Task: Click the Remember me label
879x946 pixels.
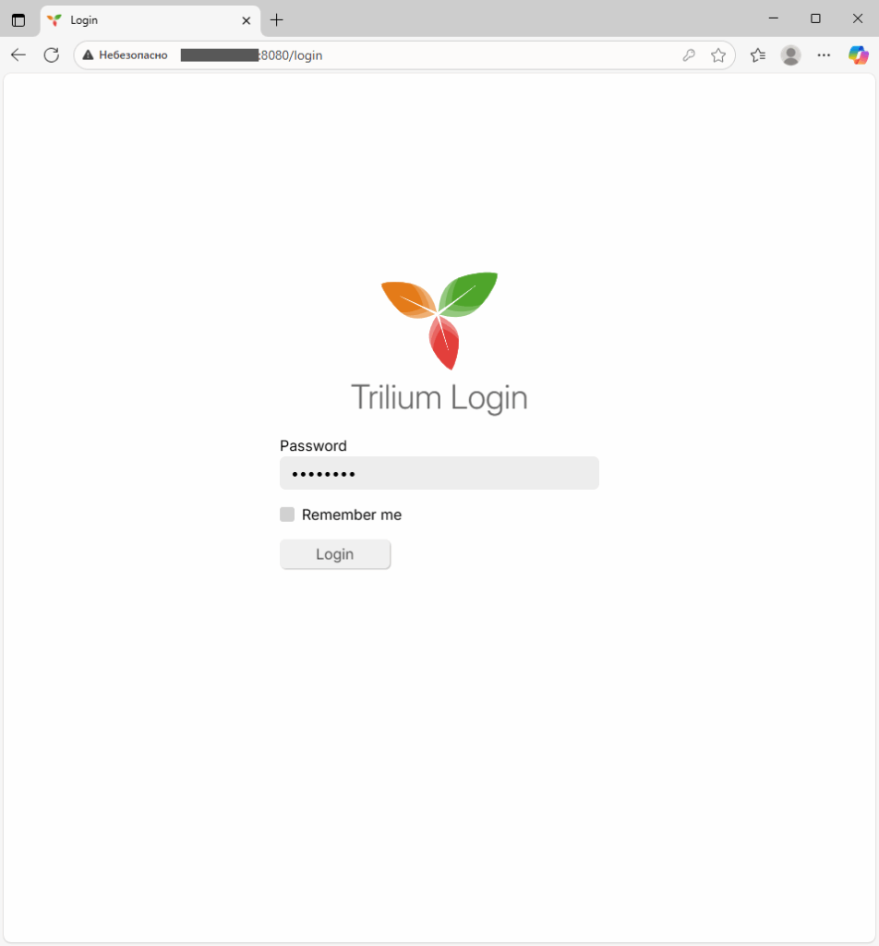Action: [352, 515]
